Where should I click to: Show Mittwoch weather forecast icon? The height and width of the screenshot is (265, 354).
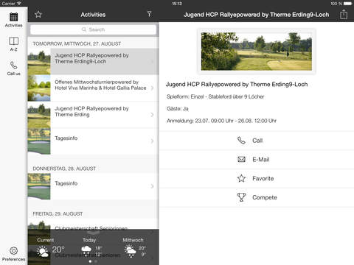[130, 251]
